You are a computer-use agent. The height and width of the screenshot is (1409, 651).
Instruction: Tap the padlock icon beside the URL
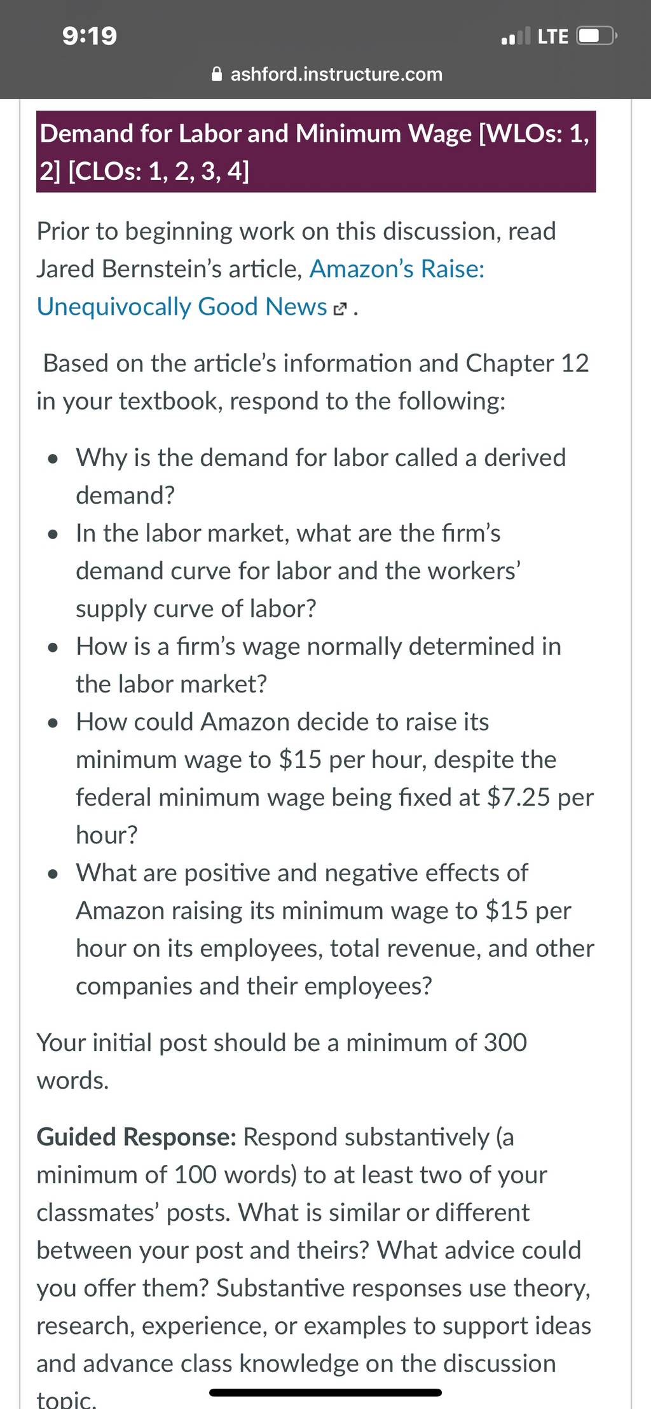click(x=217, y=74)
